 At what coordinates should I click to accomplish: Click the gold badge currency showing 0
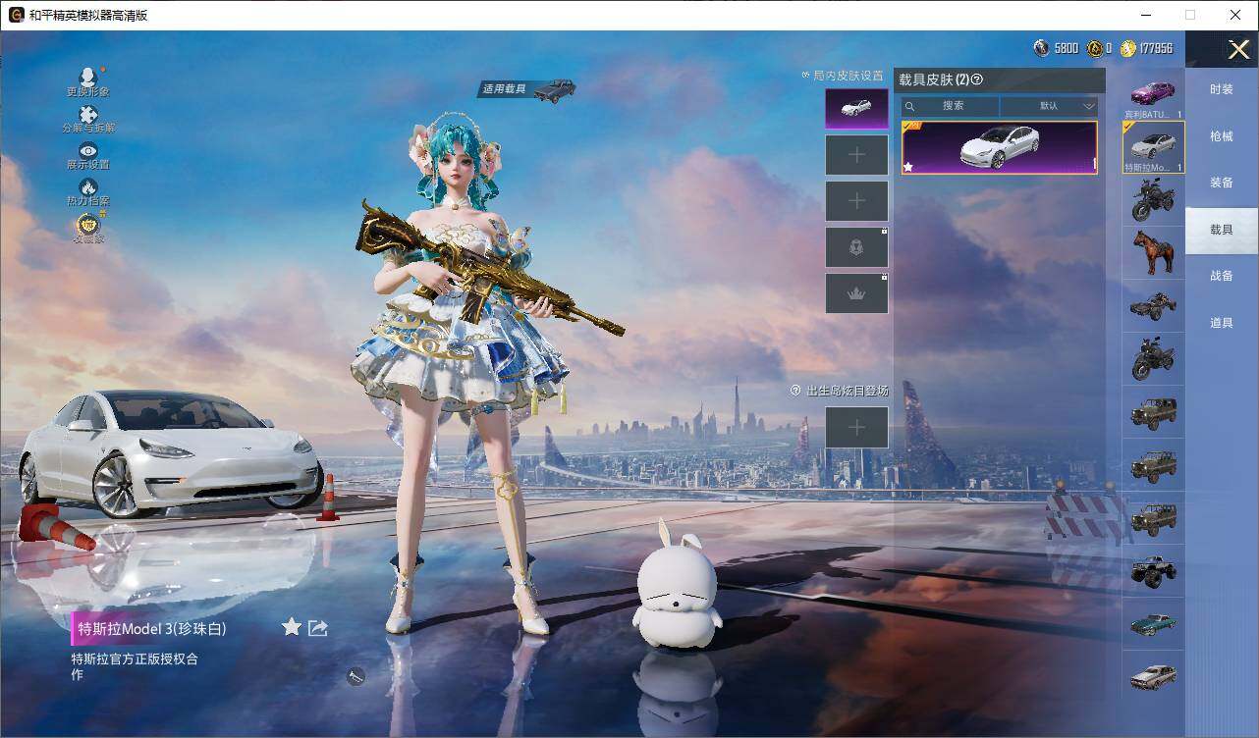tap(1095, 48)
